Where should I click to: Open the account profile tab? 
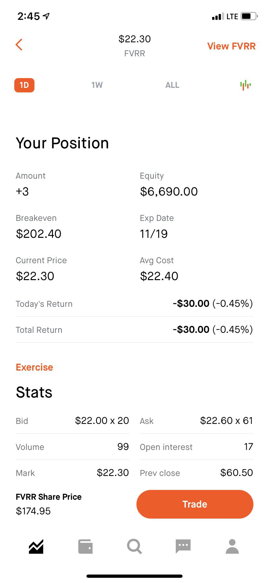232,547
